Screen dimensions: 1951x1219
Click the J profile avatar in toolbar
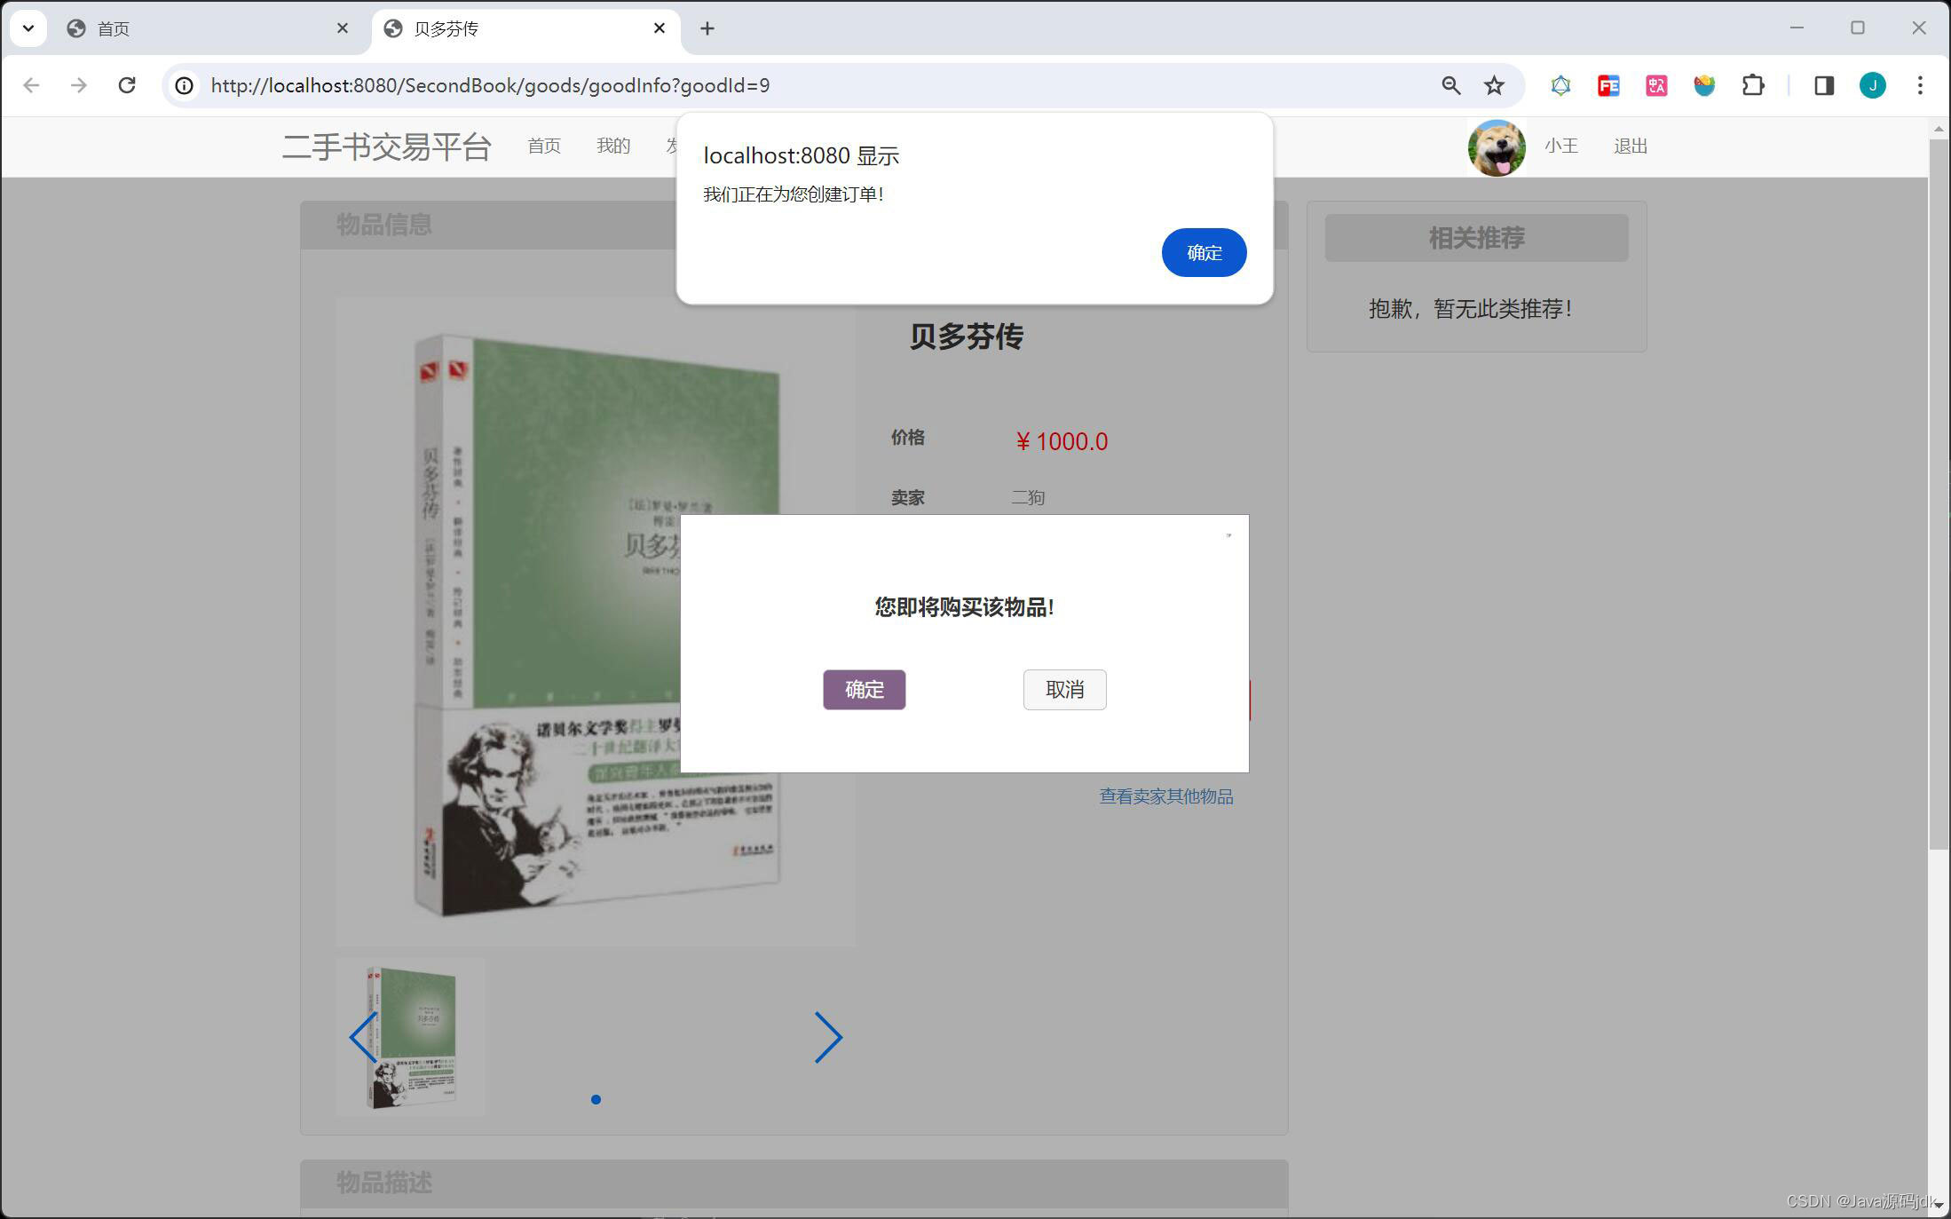click(1872, 85)
